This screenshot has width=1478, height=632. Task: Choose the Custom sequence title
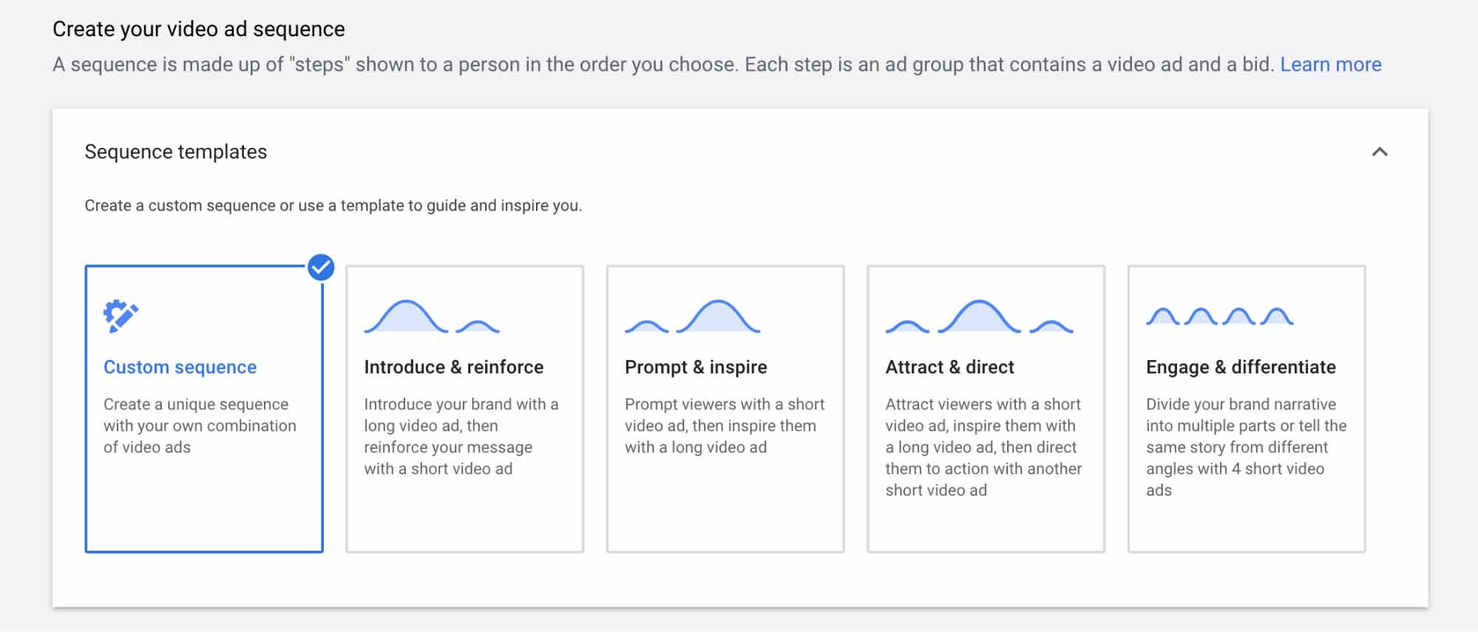coord(180,367)
